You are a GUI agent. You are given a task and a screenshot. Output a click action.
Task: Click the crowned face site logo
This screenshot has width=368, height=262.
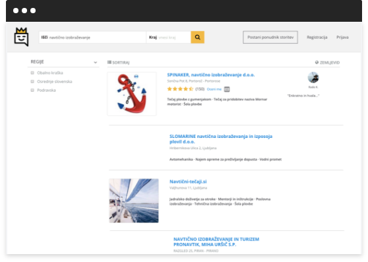(21, 37)
